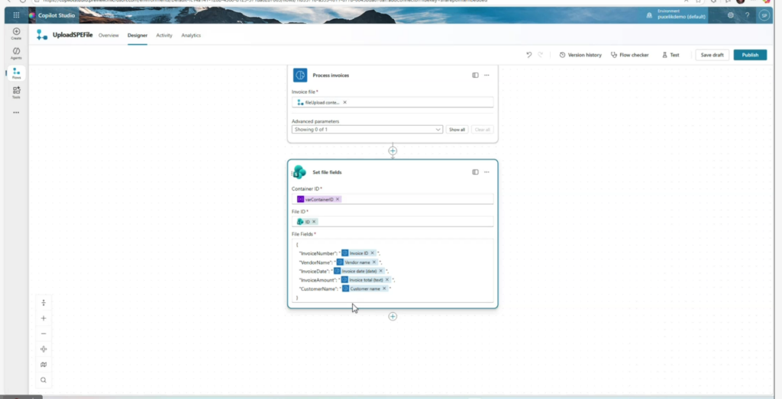Open the app launcher waffle menu
Screen dimensions: 782x399
click(16, 14)
